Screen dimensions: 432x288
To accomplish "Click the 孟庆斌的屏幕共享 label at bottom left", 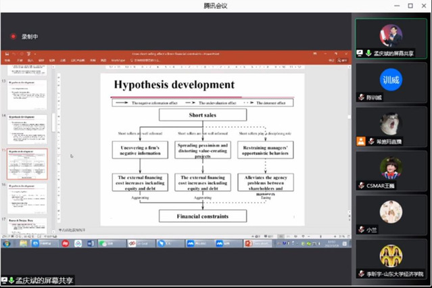I will (x=45, y=280).
